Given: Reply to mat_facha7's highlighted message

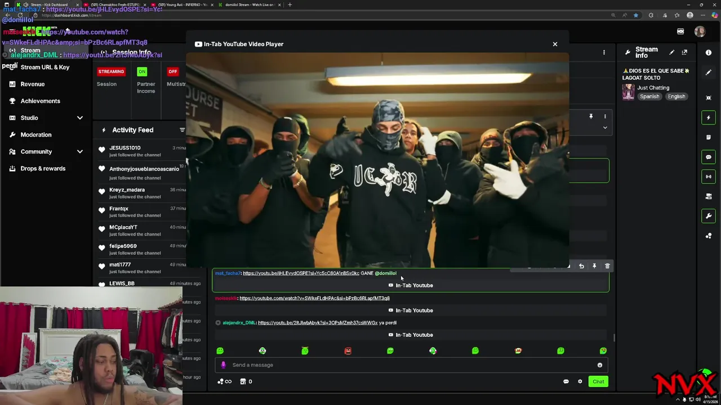Looking at the screenshot, I should point(581,266).
